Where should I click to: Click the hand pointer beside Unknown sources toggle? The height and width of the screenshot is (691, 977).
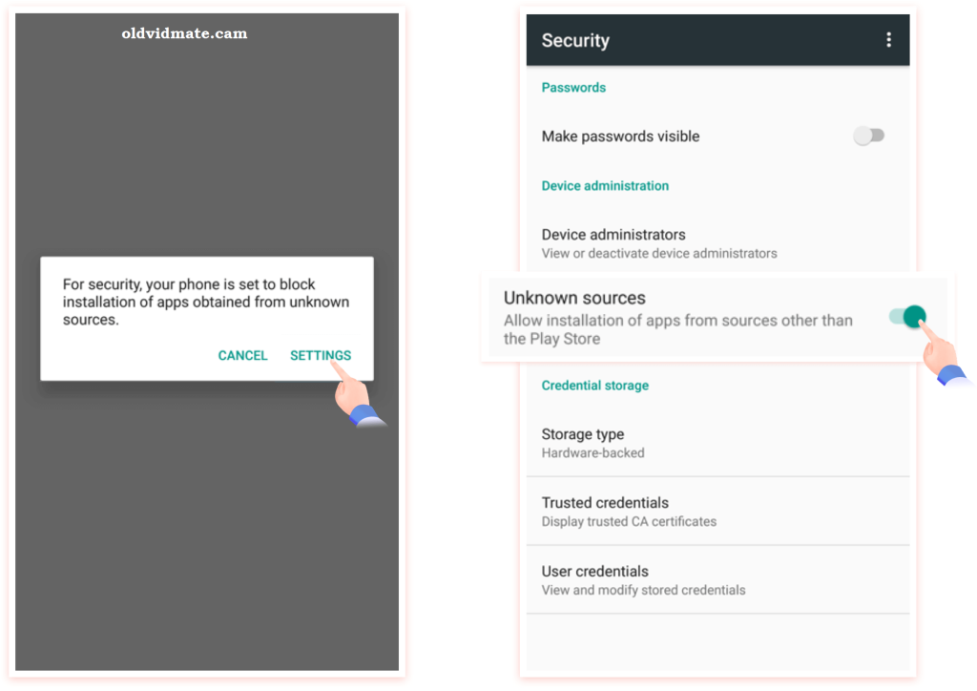[942, 354]
